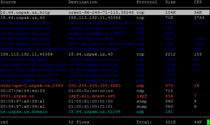Click the 44K total CPS

pos(198,122)
